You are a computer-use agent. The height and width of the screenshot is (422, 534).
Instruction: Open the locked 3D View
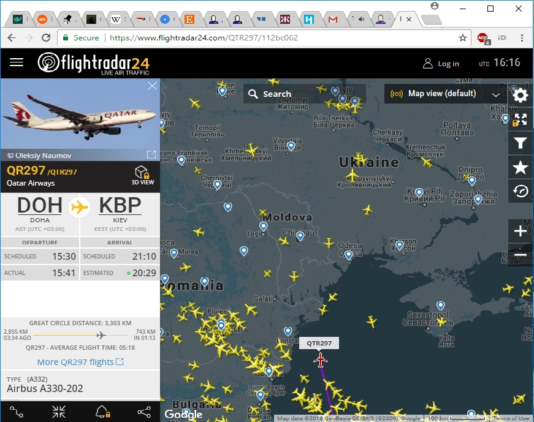click(x=142, y=175)
